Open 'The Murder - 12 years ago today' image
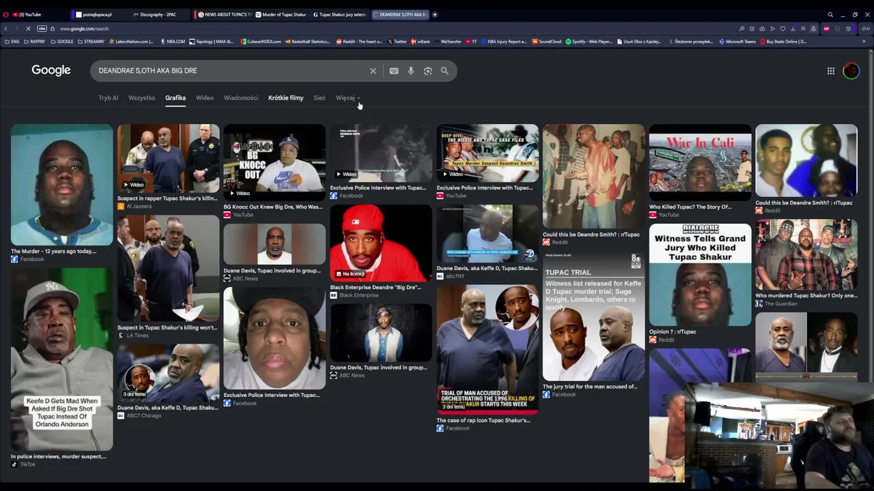874x491 pixels. (61, 185)
